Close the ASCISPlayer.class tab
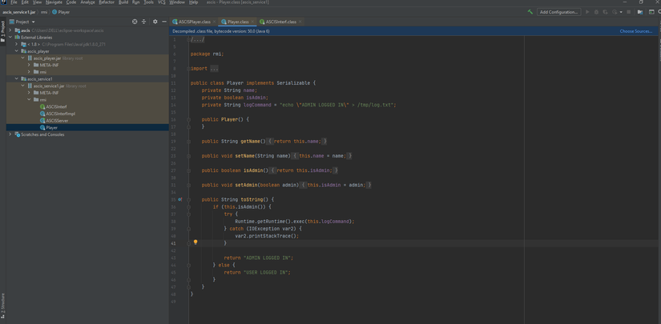 [215, 22]
